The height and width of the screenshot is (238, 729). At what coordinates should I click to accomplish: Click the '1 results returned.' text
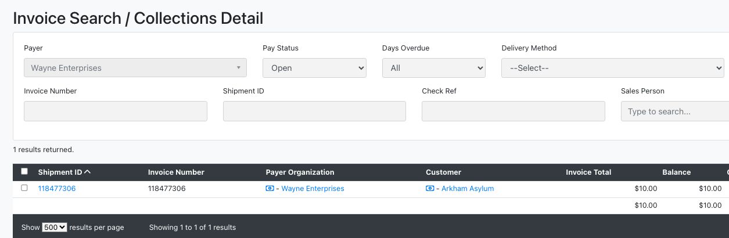(x=44, y=150)
